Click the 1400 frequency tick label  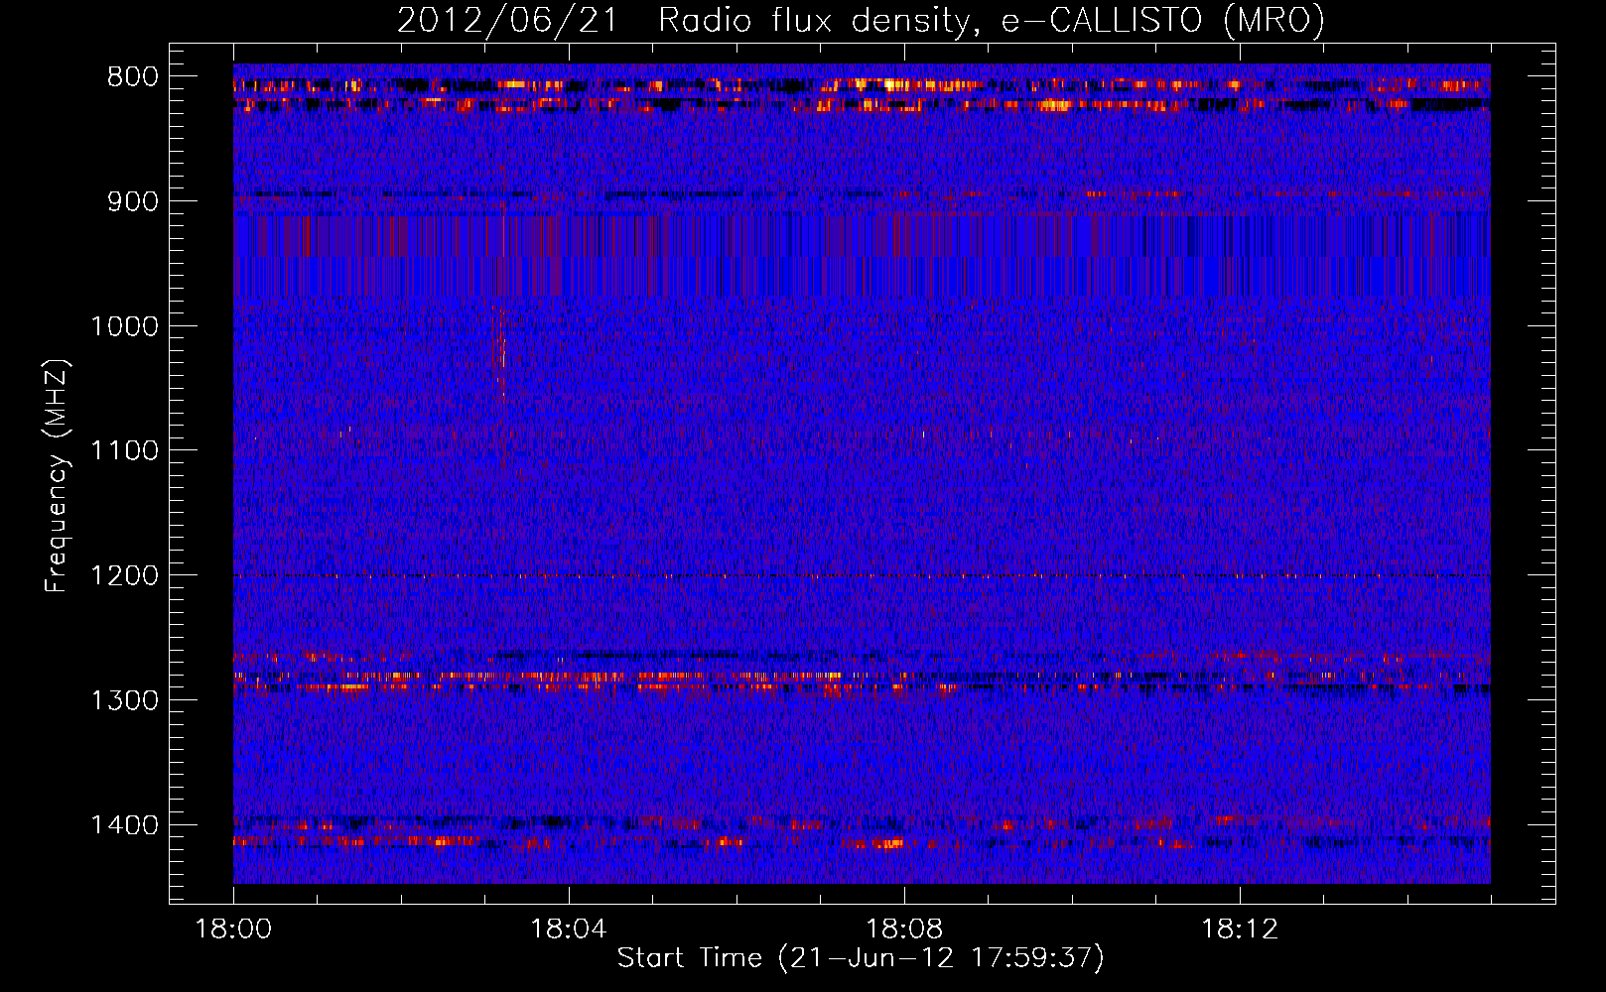pos(124,825)
